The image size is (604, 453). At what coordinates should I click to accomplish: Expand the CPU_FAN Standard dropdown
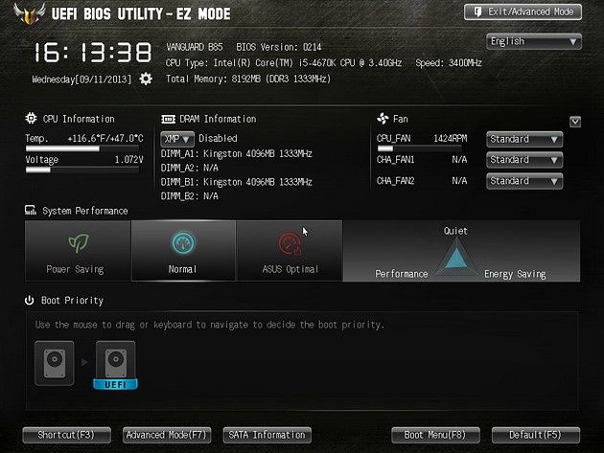[x=524, y=139]
